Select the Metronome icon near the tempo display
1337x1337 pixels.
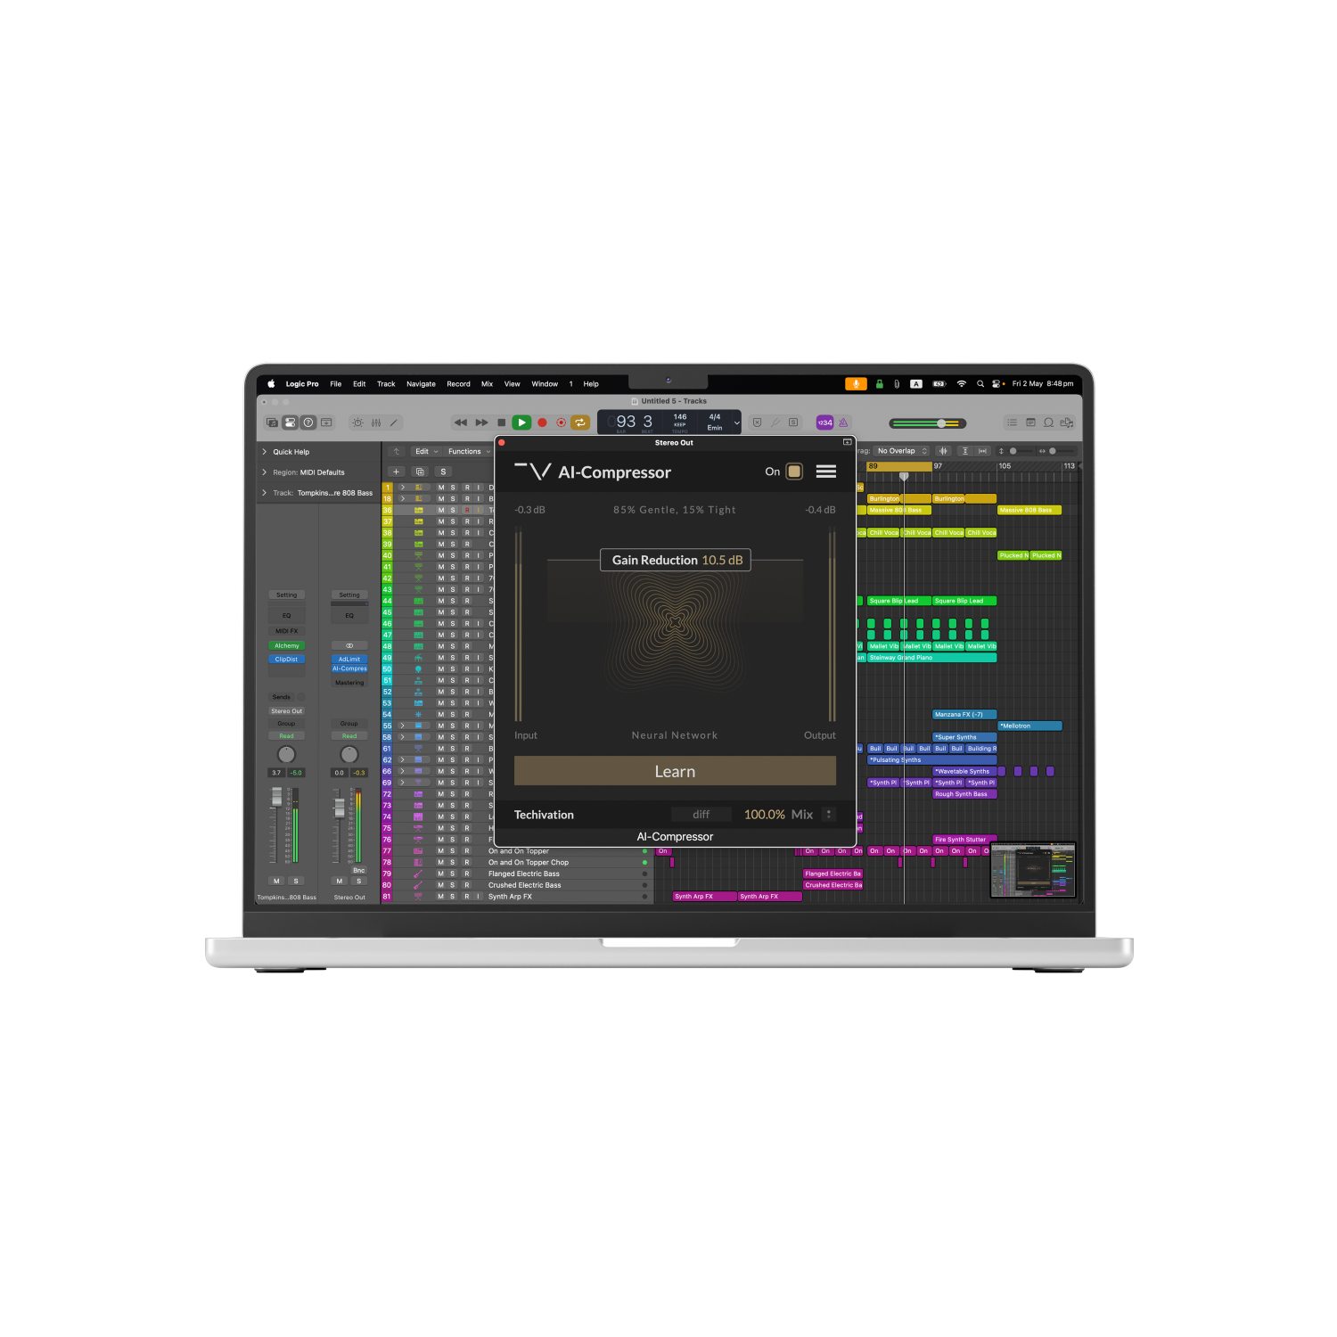(845, 422)
